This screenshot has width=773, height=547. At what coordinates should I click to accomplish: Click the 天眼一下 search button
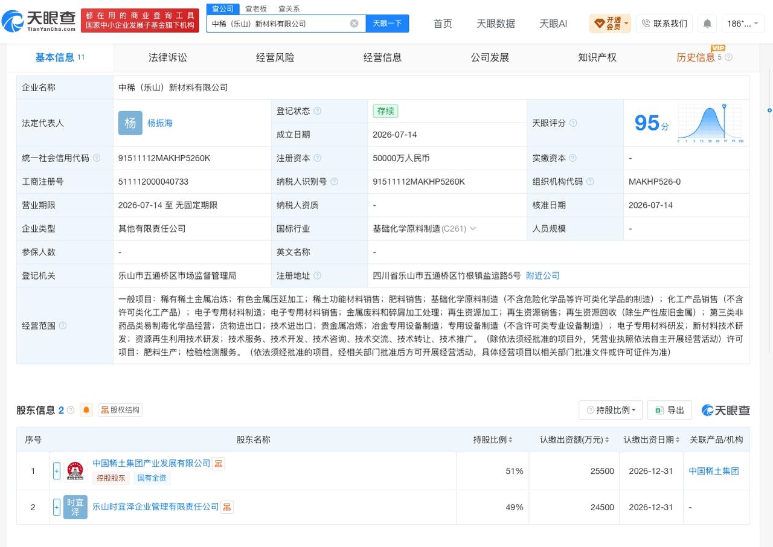point(387,24)
